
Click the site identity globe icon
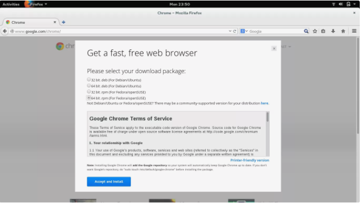pos(12,31)
